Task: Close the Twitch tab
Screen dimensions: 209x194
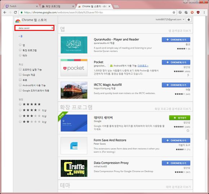Action: point(37,6)
